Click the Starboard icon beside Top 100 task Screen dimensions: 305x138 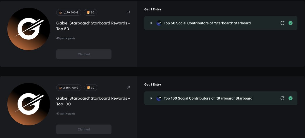[159, 98]
